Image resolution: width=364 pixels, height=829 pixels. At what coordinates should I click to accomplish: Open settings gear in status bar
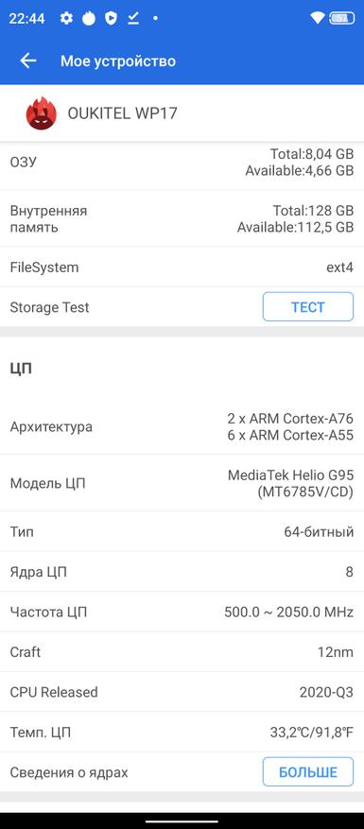pyautogui.click(x=66, y=19)
